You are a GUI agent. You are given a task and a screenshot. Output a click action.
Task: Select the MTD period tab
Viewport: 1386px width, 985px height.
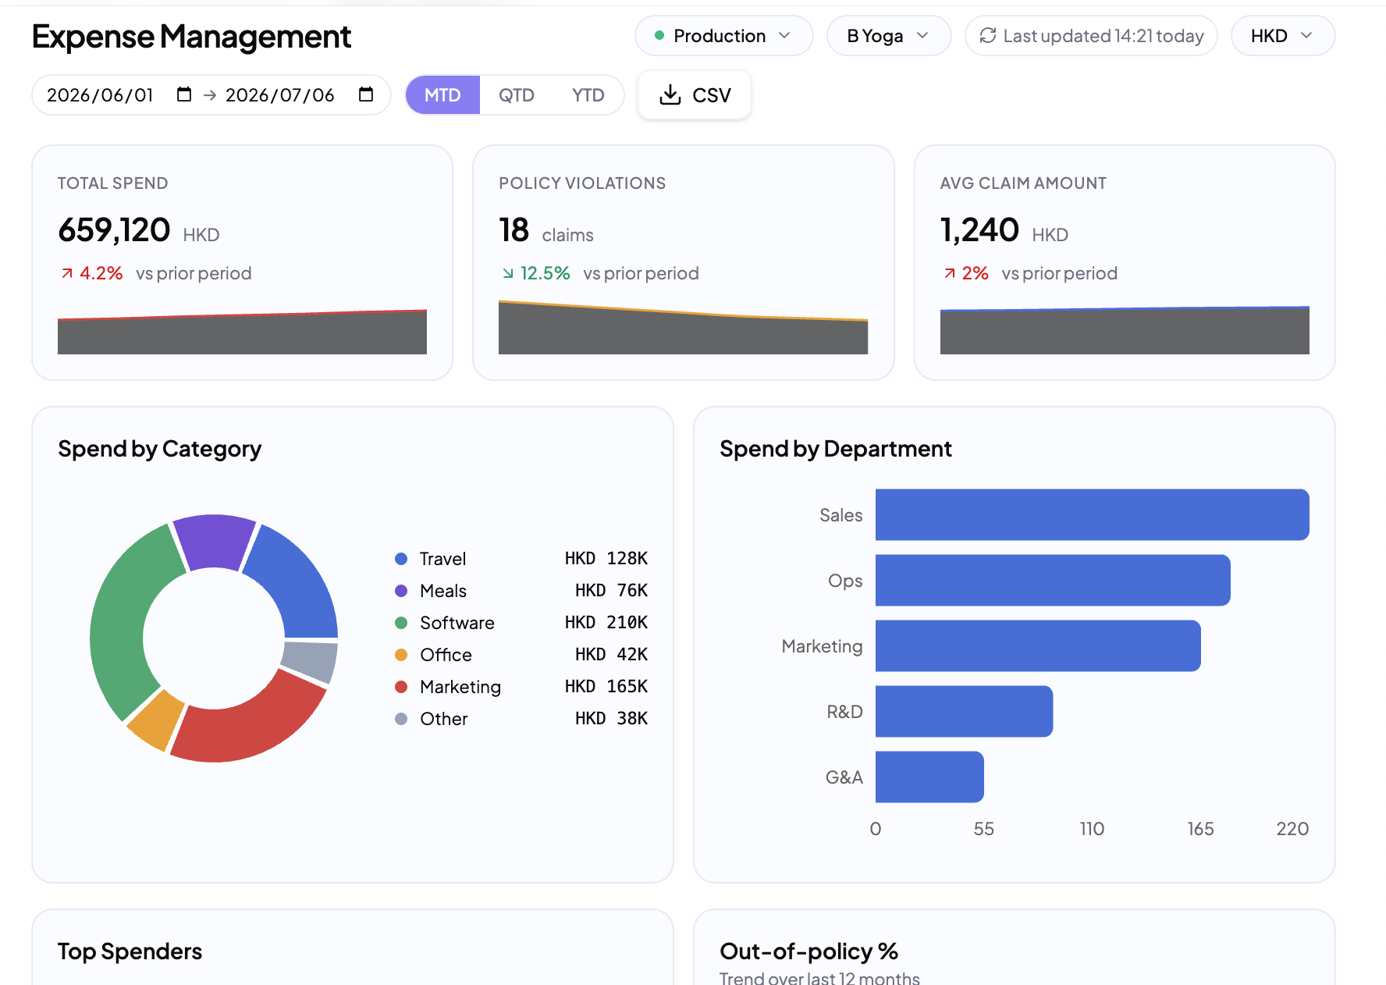coord(442,95)
